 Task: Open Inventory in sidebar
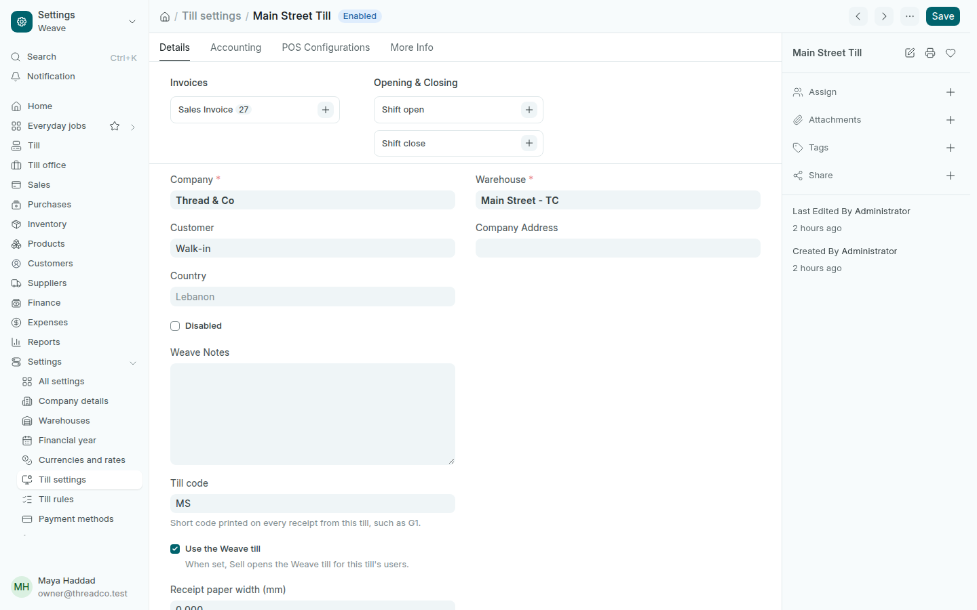74,224
